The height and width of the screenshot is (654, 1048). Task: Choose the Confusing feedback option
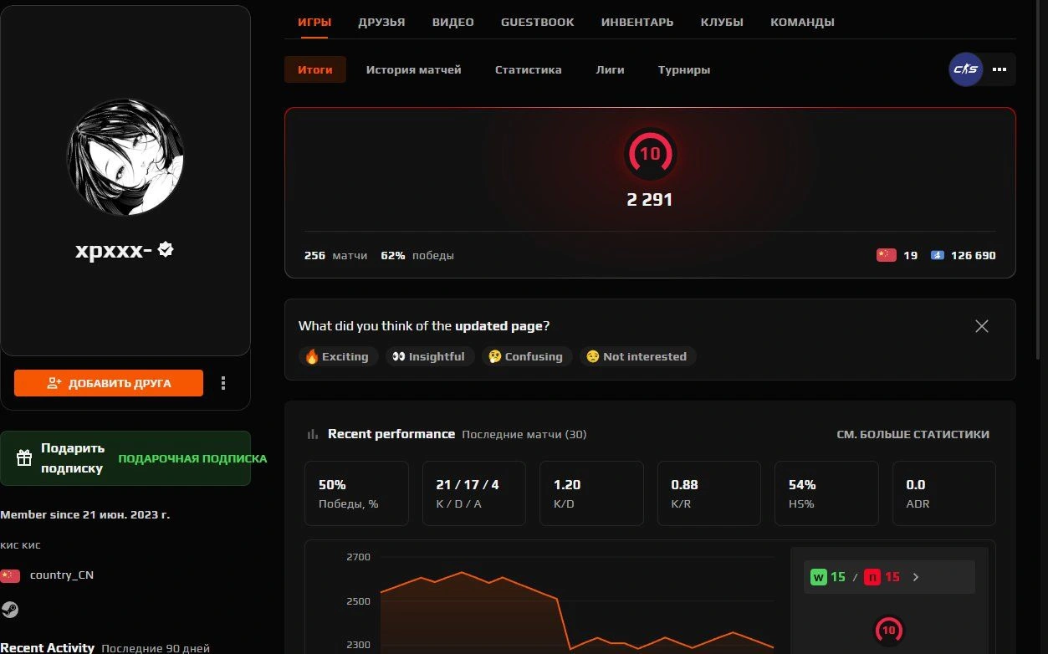tap(527, 356)
